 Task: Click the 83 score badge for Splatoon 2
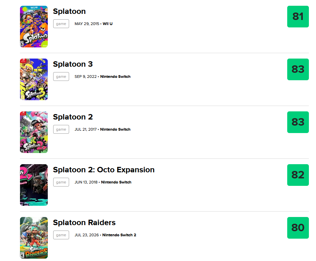(298, 122)
